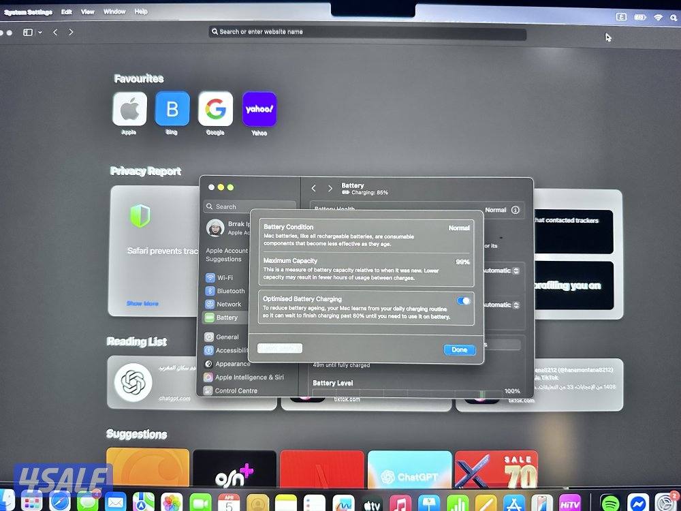
Task: Open the View menu
Action: [88, 12]
